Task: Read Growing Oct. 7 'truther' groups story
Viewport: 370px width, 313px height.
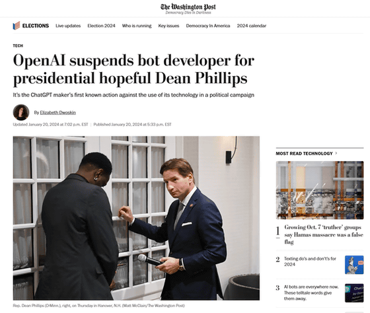Action: coord(324,234)
